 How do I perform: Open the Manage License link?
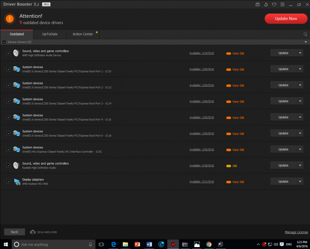(x=296, y=232)
